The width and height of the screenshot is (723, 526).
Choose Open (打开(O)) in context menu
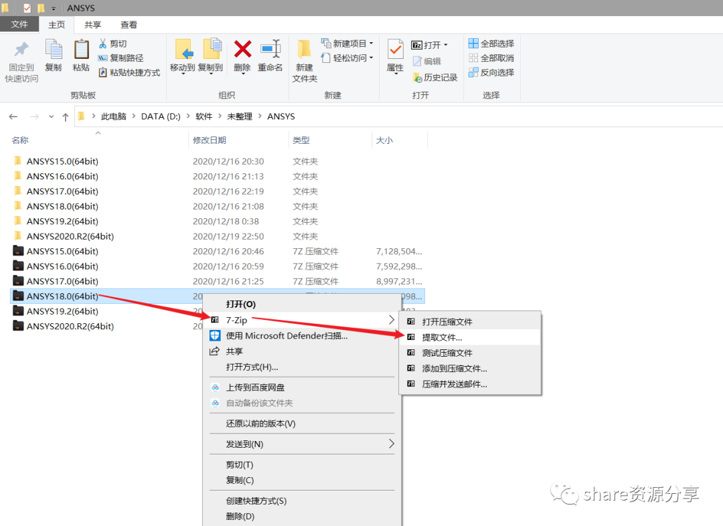pos(302,304)
